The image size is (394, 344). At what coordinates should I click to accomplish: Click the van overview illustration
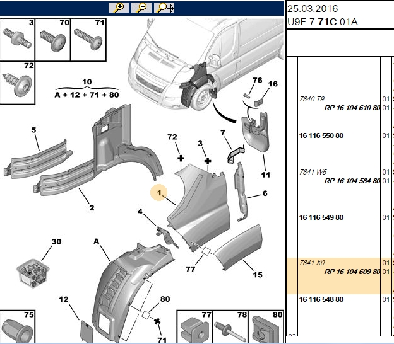pos(205,64)
